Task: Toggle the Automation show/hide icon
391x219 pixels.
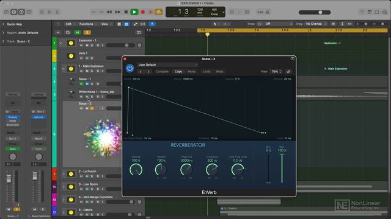Action: point(135,24)
